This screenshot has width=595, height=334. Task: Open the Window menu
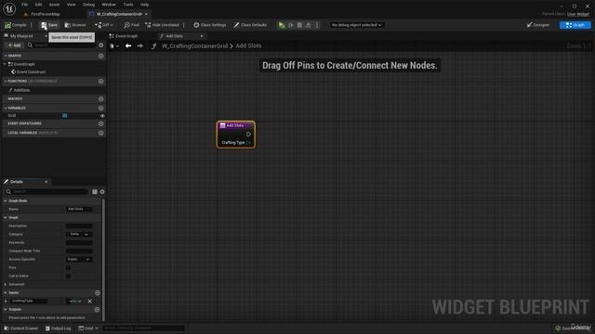[x=109, y=5]
